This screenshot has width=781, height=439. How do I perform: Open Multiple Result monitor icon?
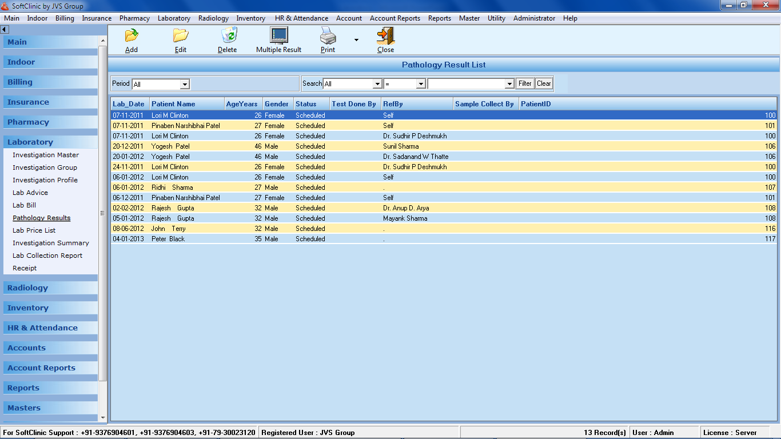tap(278, 36)
